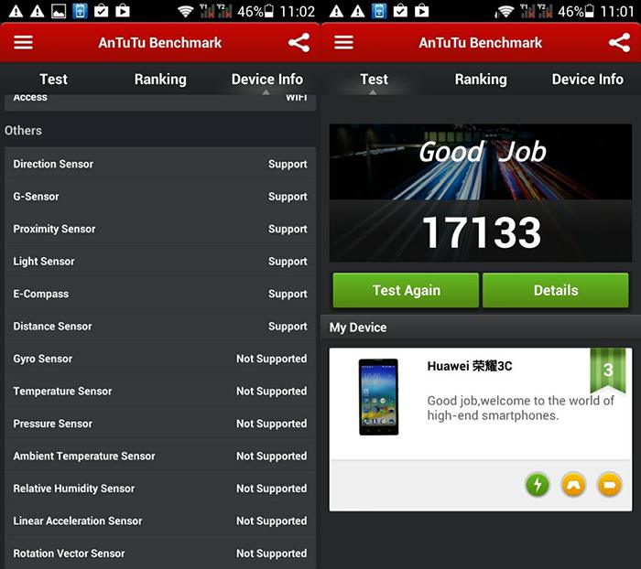Tap the Huawei 荣耀3C device name
641x569 pixels.
pyautogui.click(x=469, y=366)
